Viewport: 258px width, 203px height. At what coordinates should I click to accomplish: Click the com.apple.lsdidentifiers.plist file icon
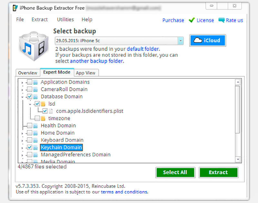pyautogui.click(x=51, y=111)
